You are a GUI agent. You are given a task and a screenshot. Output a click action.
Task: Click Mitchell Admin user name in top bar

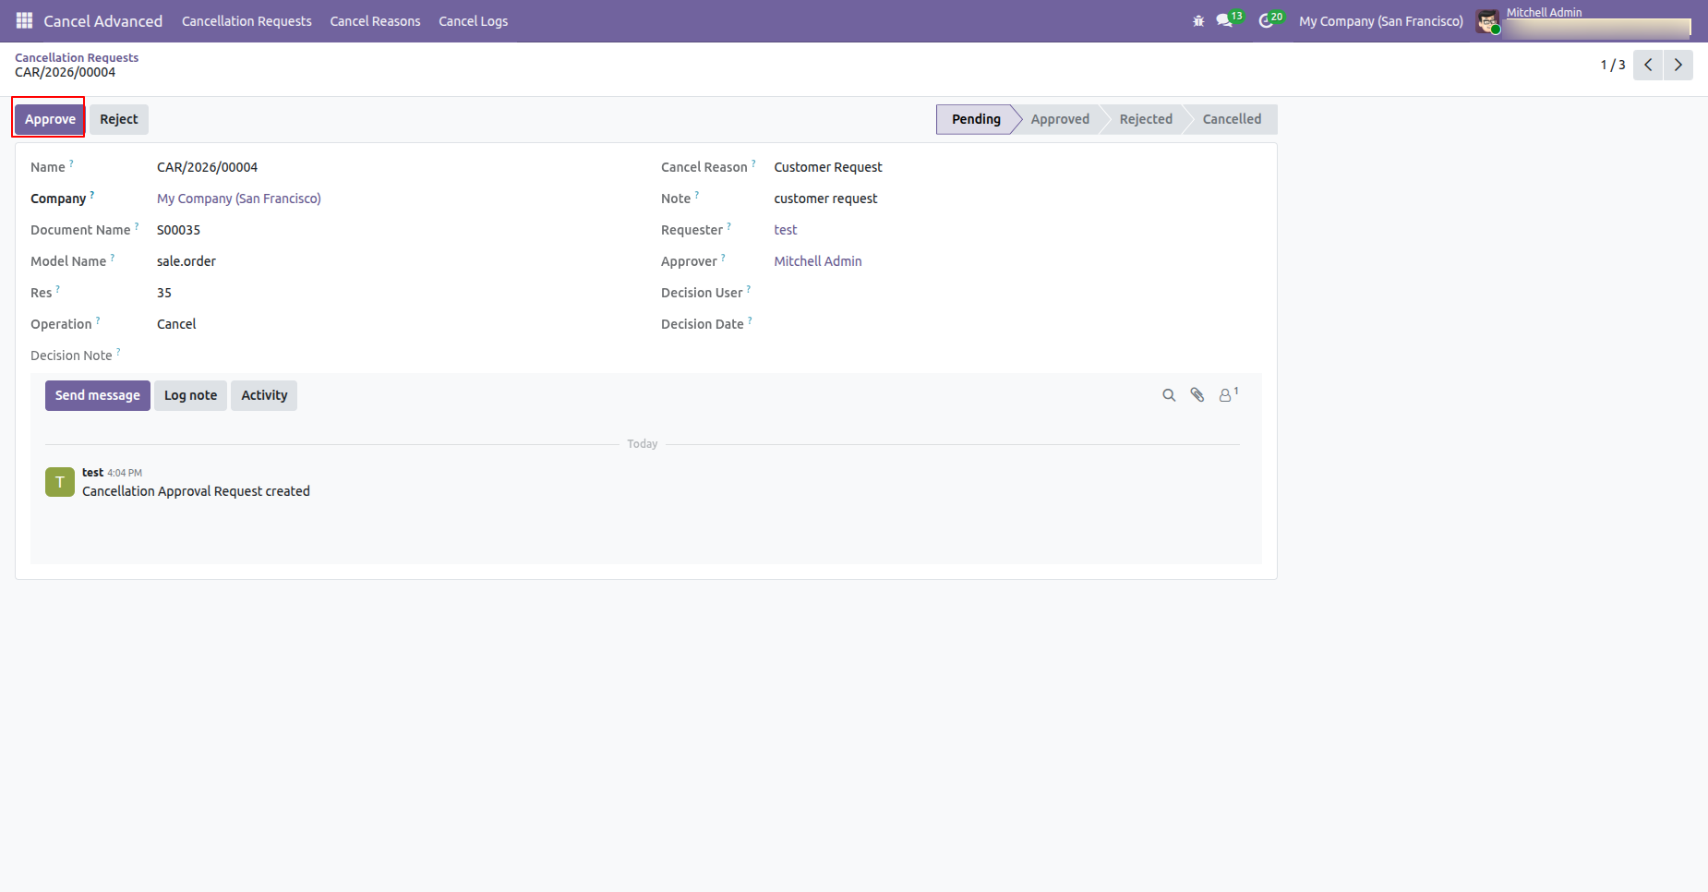click(x=1544, y=12)
